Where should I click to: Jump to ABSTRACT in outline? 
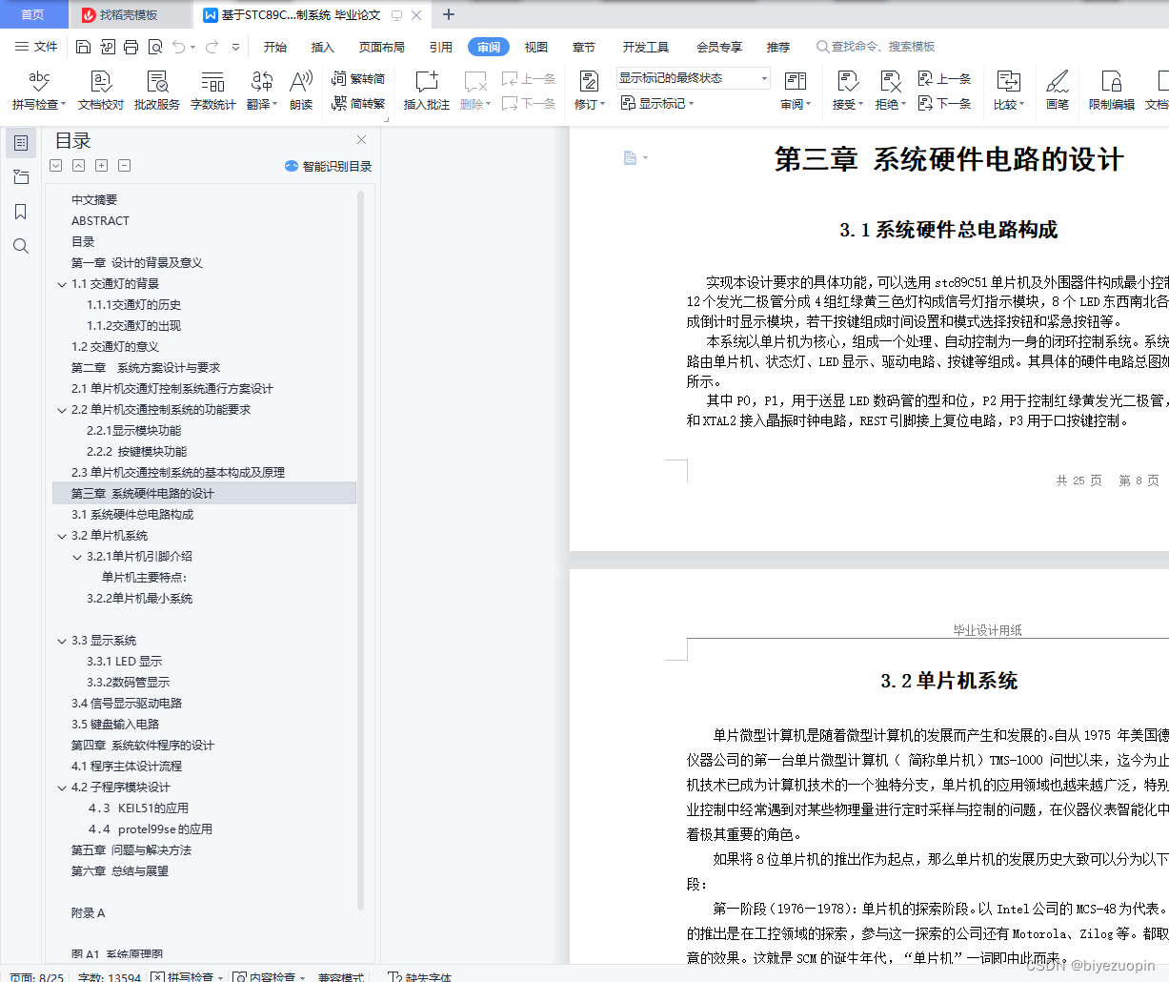click(100, 221)
